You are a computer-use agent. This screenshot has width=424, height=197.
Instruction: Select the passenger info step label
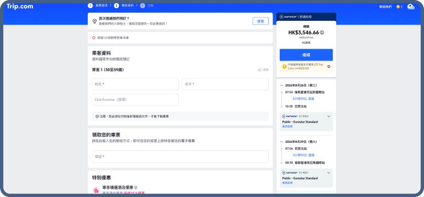pyautogui.click(x=128, y=5)
